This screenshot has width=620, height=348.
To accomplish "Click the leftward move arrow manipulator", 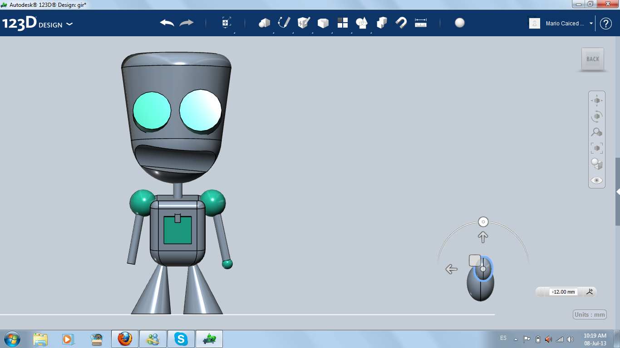I will (x=451, y=269).
